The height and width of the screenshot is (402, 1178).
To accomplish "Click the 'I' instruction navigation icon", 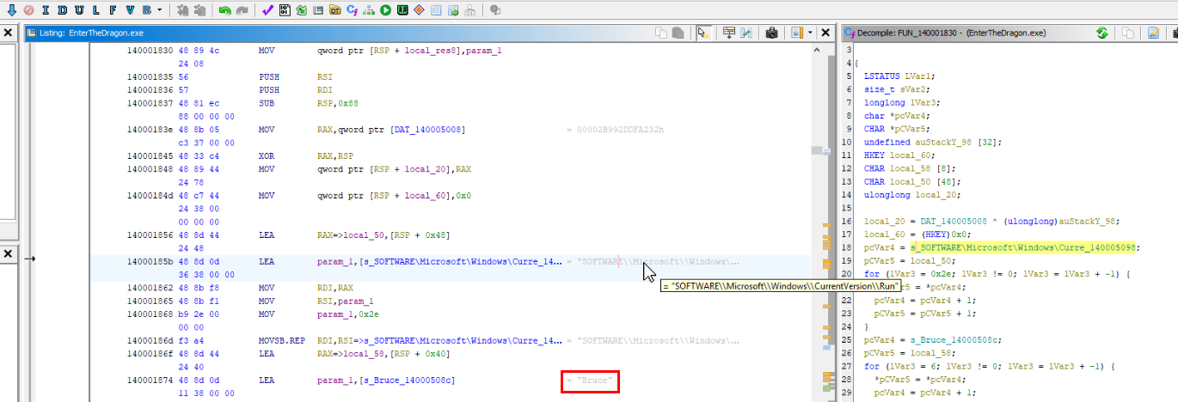I will click(x=45, y=10).
